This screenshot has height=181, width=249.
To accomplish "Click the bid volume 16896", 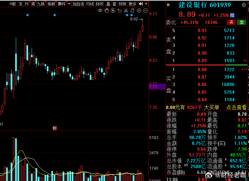I will [x=228, y=84].
